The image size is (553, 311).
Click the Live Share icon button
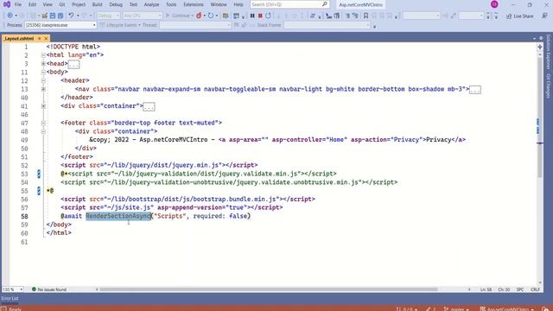tap(520, 16)
